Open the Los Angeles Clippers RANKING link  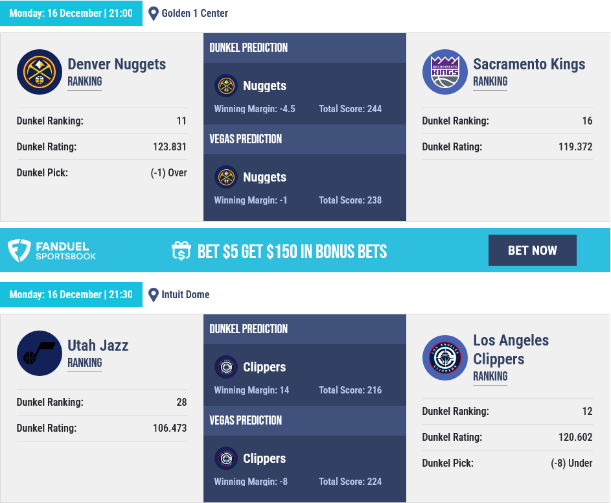pyautogui.click(x=490, y=376)
